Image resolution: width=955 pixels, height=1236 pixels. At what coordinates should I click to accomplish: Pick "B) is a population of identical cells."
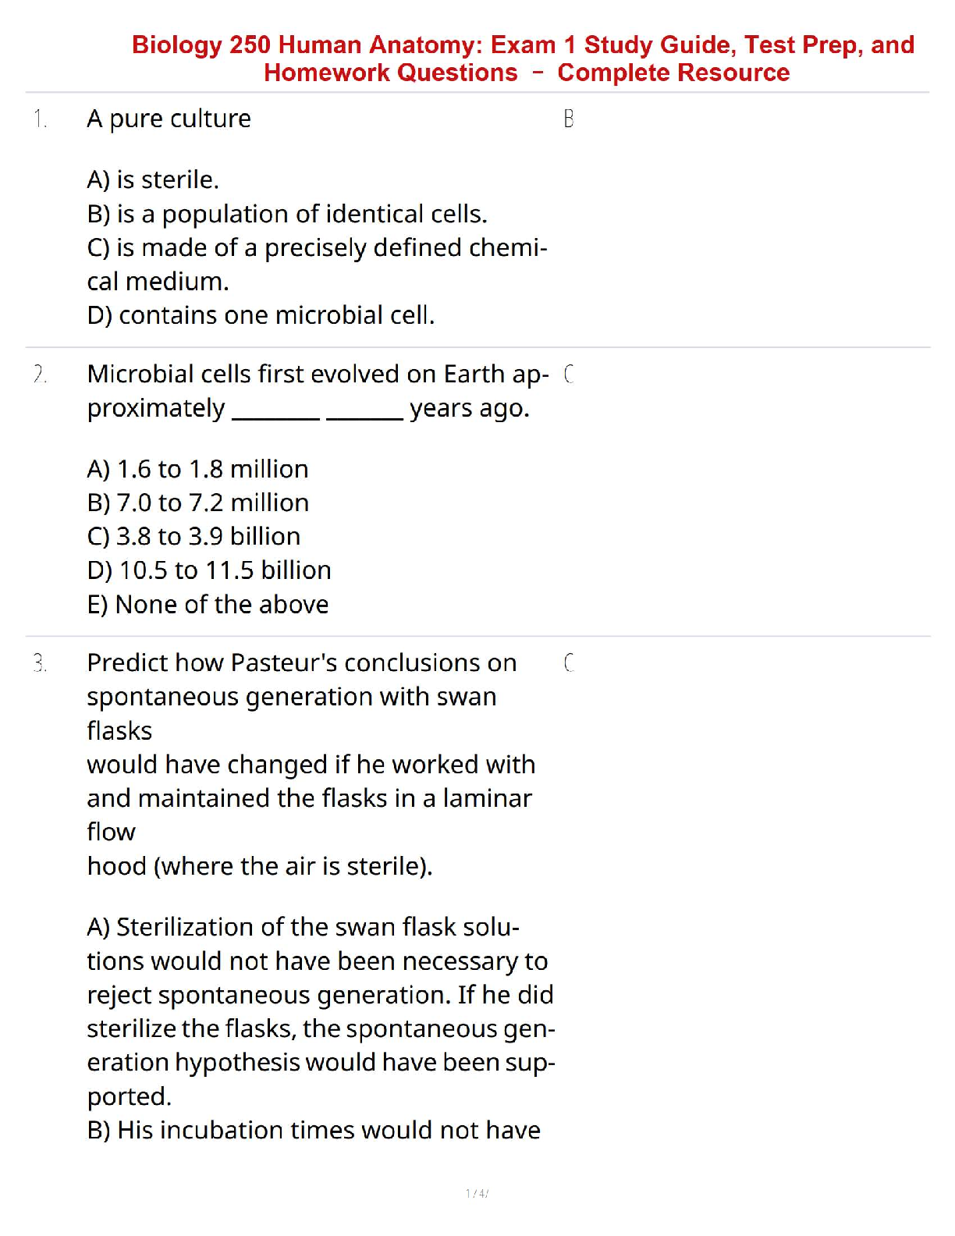(x=287, y=214)
